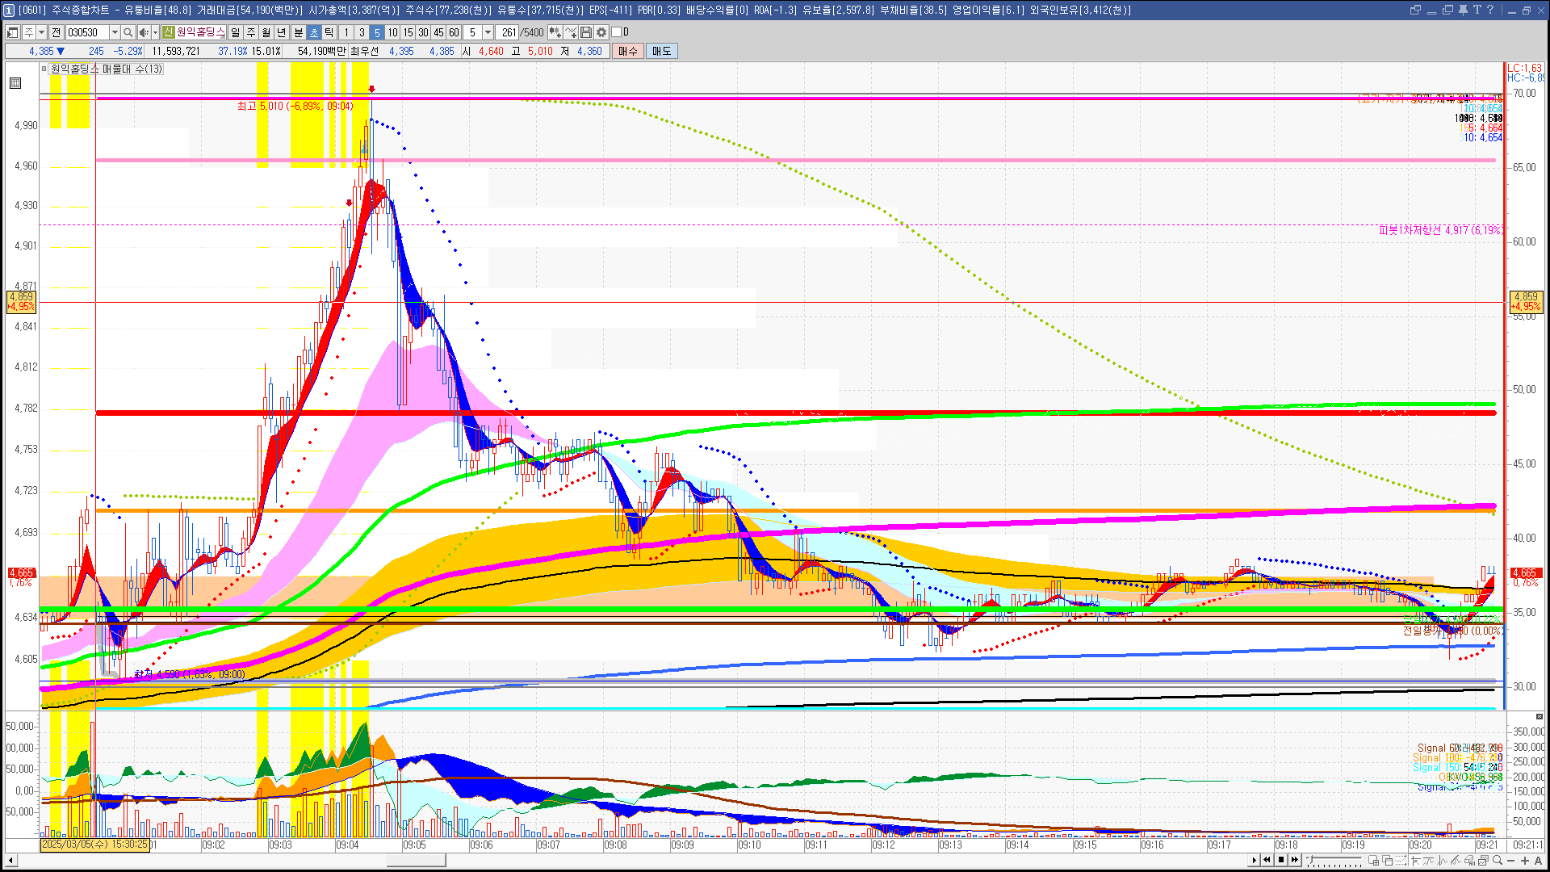Expand the stock code 030530 dropdown
The height and width of the screenshot is (872, 1550).
pyautogui.click(x=115, y=32)
